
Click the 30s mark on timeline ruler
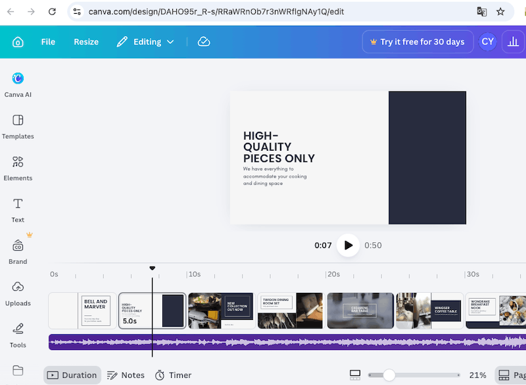[x=473, y=274]
